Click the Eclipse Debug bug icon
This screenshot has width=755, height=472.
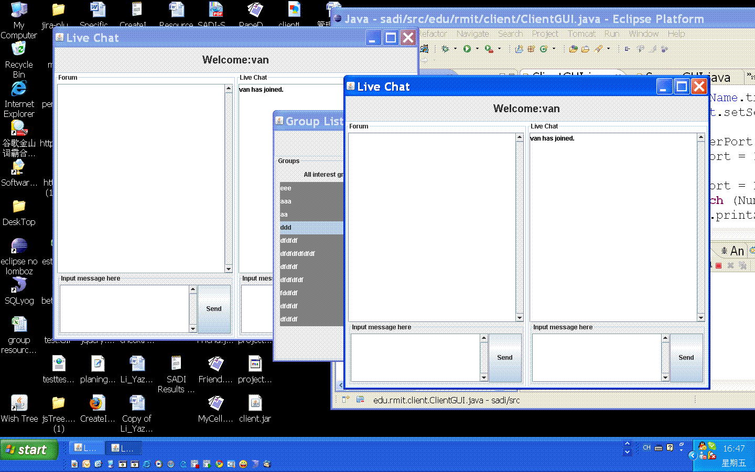click(x=445, y=49)
